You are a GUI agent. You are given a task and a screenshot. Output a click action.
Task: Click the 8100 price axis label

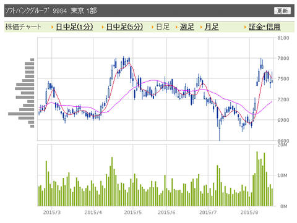pos(283,38)
